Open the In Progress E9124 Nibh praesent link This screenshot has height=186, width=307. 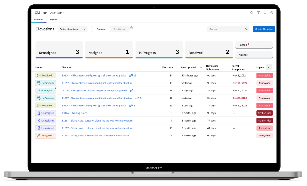95,91
